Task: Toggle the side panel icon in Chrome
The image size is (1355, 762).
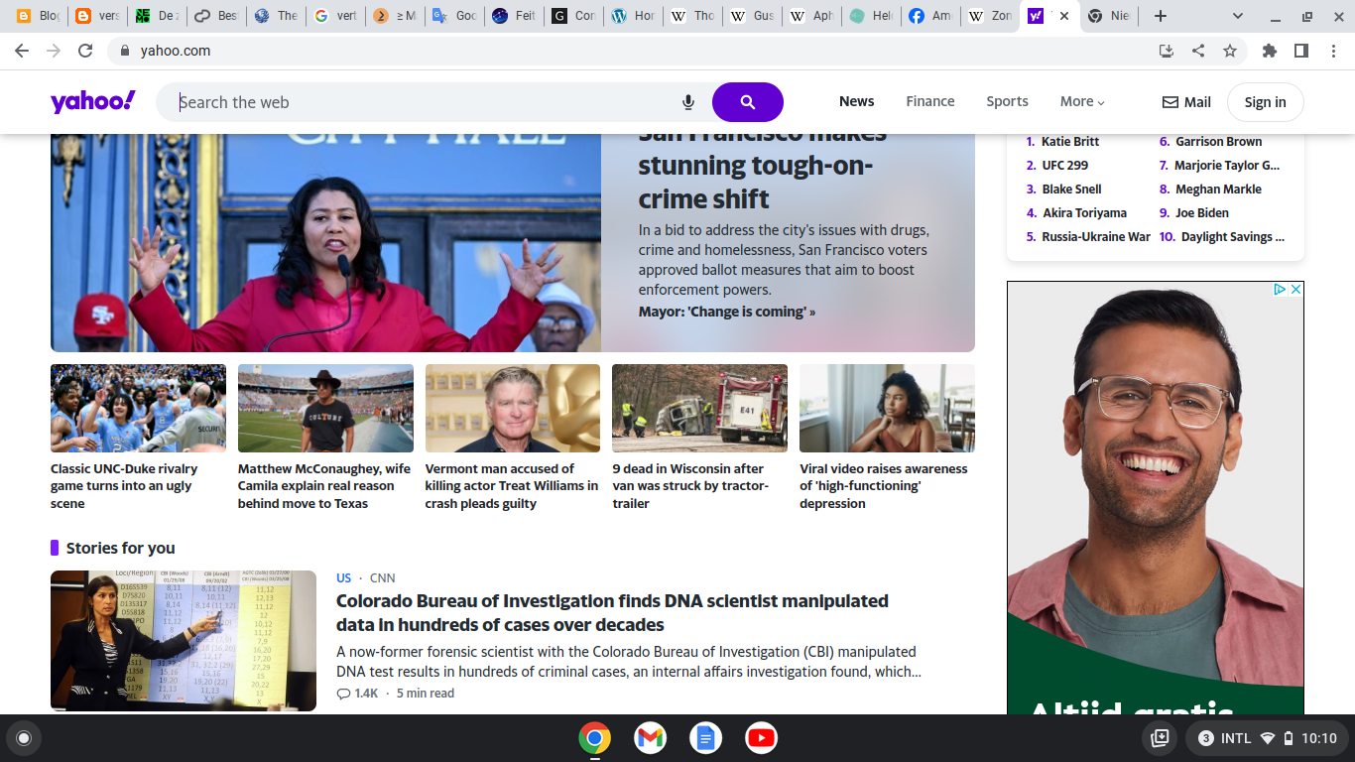Action: click(x=1301, y=51)
